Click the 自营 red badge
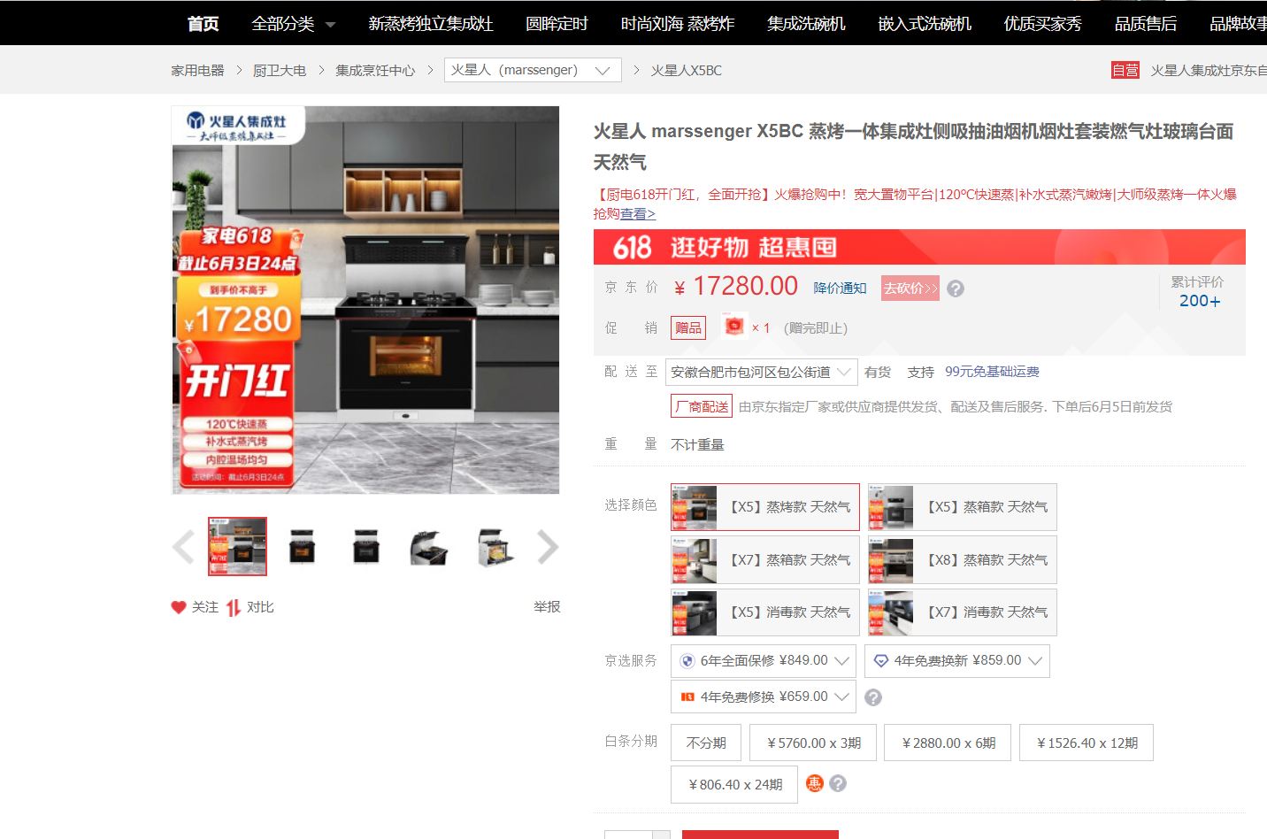The width and height of the screenshot is (1267, 839). click(1125, 70)
